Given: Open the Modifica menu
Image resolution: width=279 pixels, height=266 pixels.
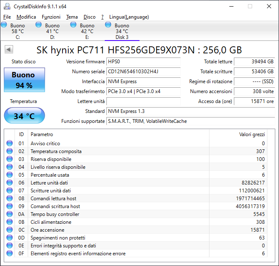Looking at the screenshot, I should click(x=26, y=17).
